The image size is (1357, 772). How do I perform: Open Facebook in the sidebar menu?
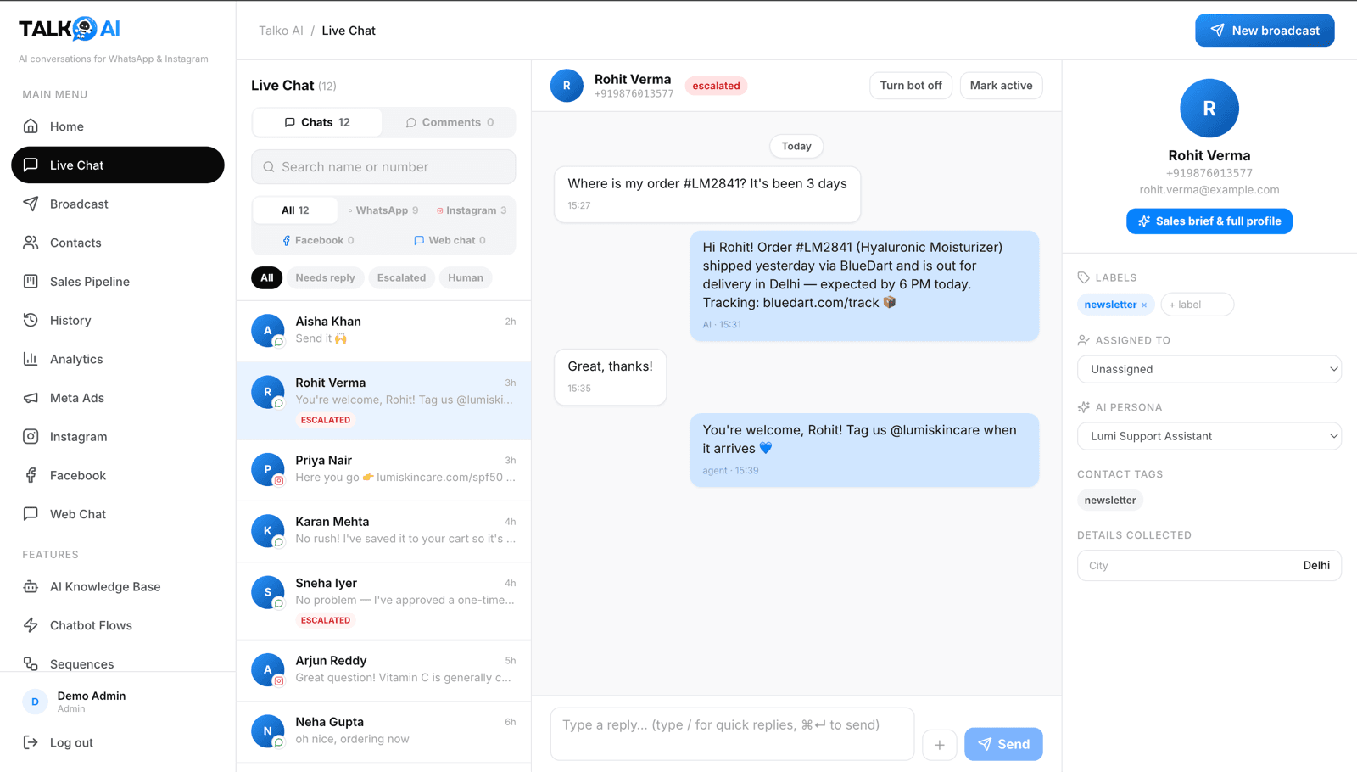coord(118,475)
